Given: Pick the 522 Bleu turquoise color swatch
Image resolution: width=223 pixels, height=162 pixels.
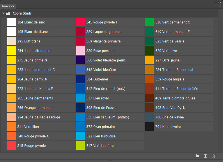Looking at the screenshot, I should [x=80, y=136].
